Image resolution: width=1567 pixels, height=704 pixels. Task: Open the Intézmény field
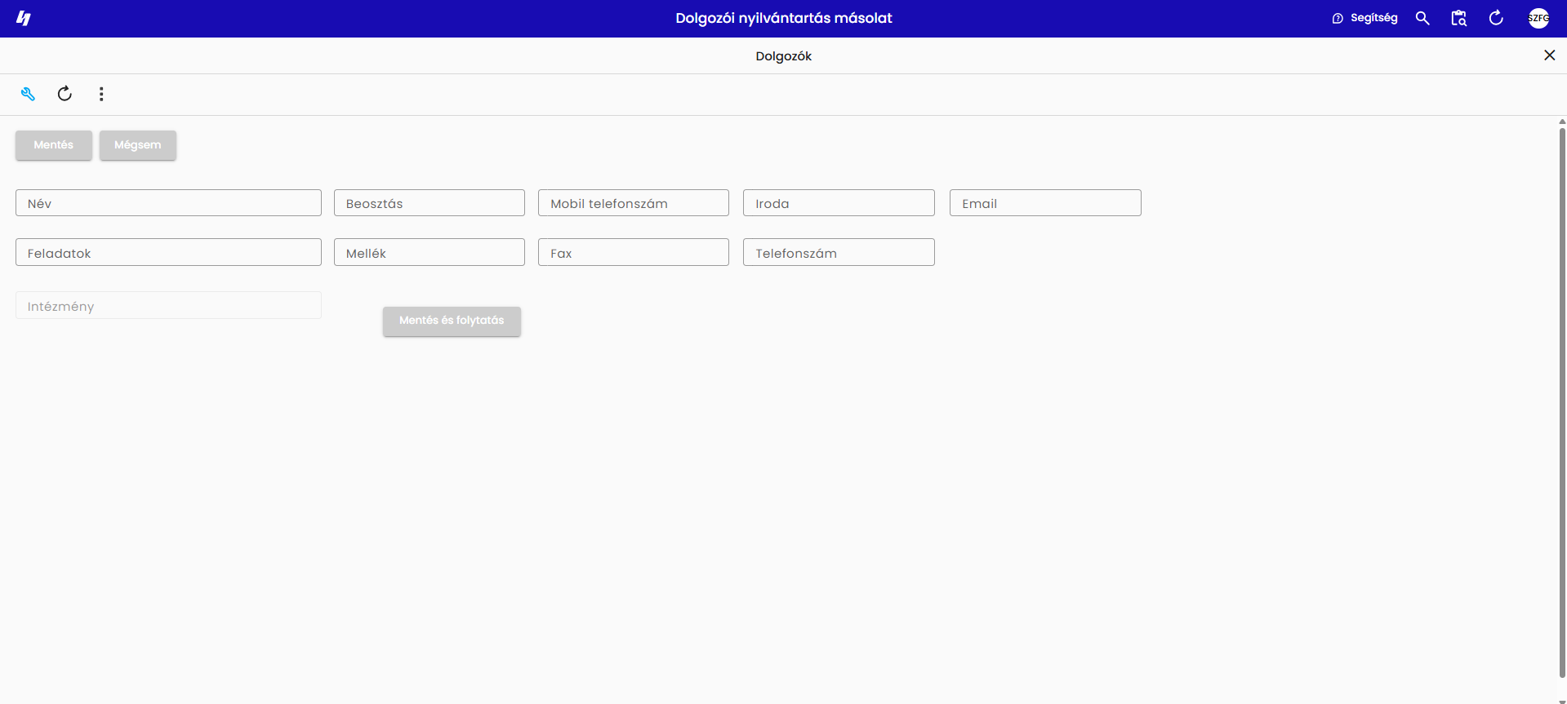click(168, 305)
